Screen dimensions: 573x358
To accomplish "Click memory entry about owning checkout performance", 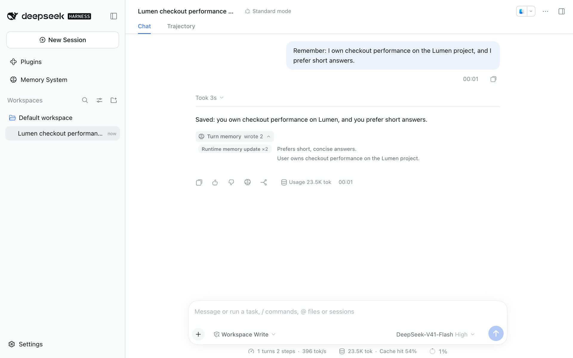I will click(x=348, y=158).
